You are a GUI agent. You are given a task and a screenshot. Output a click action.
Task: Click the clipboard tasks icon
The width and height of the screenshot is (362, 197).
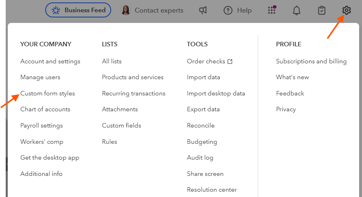(x=322, y=11)
